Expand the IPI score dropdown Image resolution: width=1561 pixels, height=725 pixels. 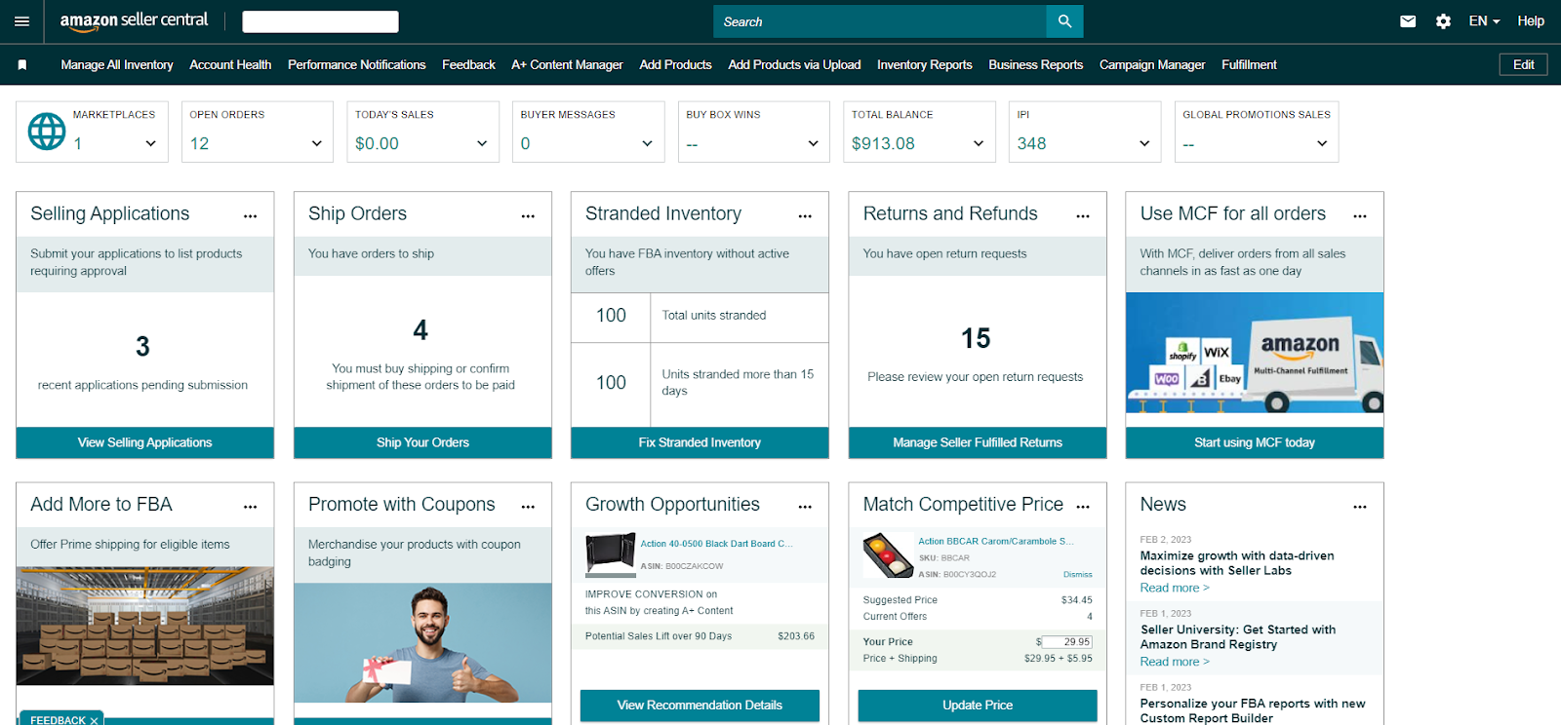click(x=1144, y=143)
